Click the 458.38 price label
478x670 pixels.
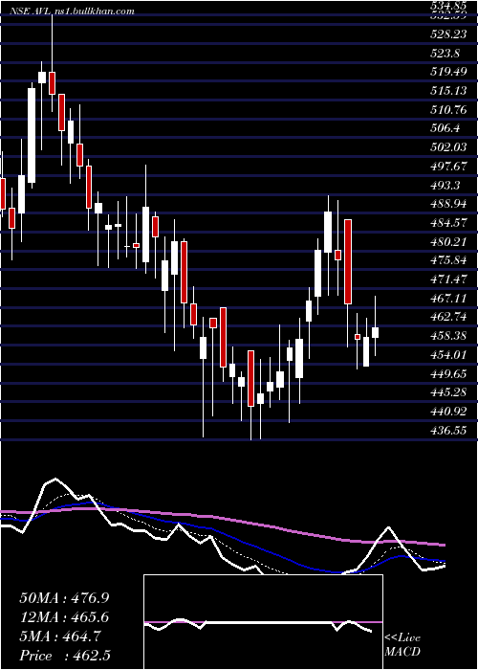(x=448, y=336)
